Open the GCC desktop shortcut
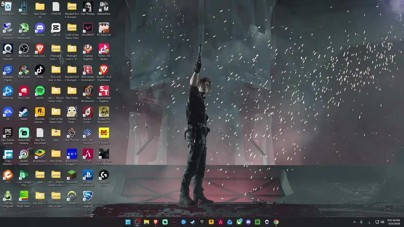 pyautogui.click(x=8, y=177)
